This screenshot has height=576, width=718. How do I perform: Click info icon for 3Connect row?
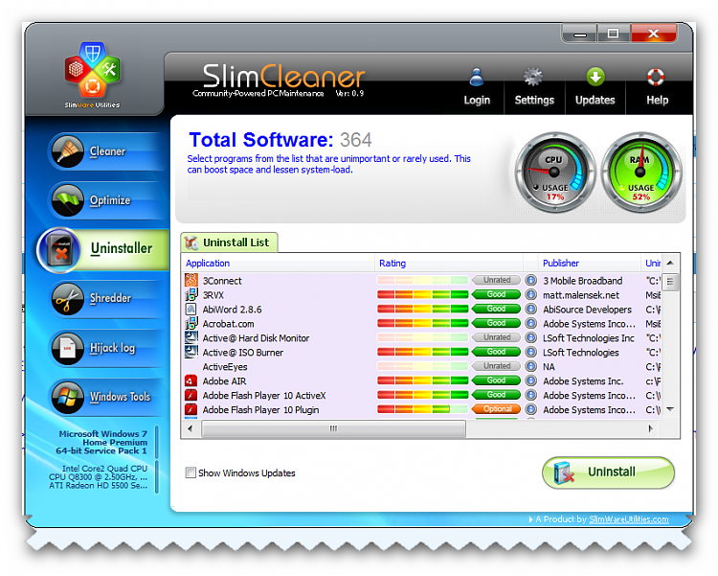(x=530, y=280)
